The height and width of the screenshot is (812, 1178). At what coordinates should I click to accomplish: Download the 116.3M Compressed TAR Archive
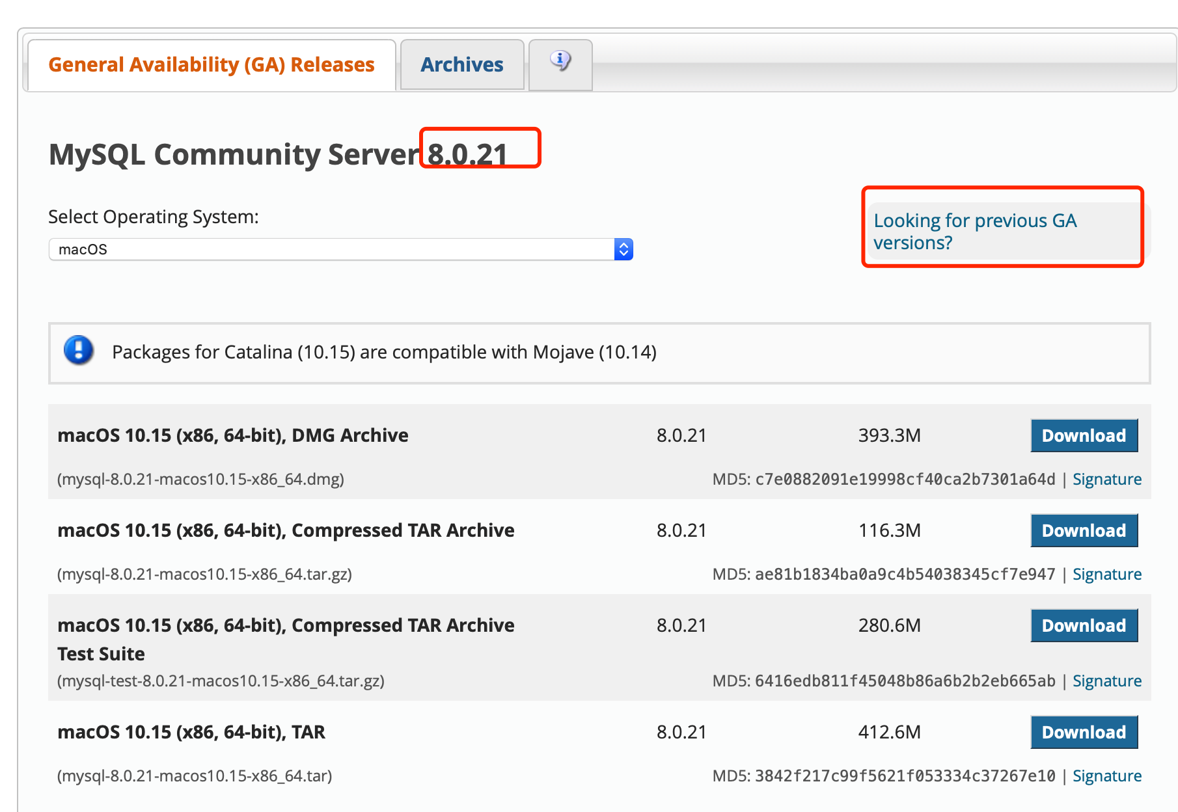1084,531
